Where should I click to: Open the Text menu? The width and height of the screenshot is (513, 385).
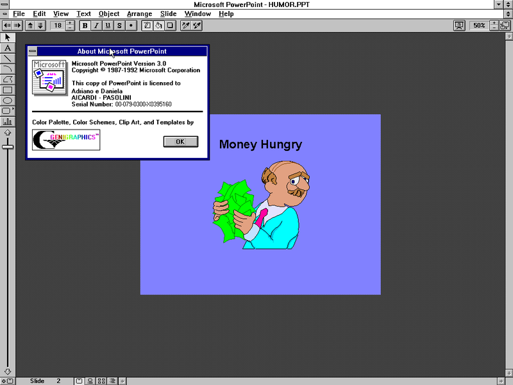tap(83, 13)
